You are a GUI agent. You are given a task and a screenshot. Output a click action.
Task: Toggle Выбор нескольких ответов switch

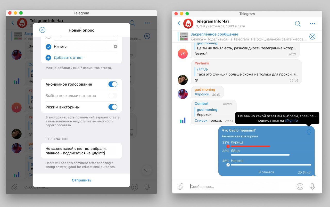(x=113, y=96)
